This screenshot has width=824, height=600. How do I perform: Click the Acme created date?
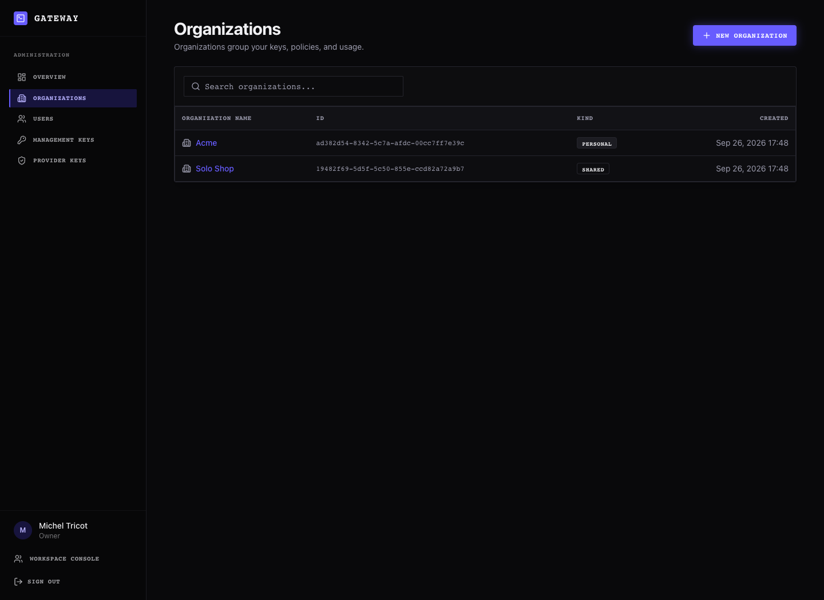point(752,143)
